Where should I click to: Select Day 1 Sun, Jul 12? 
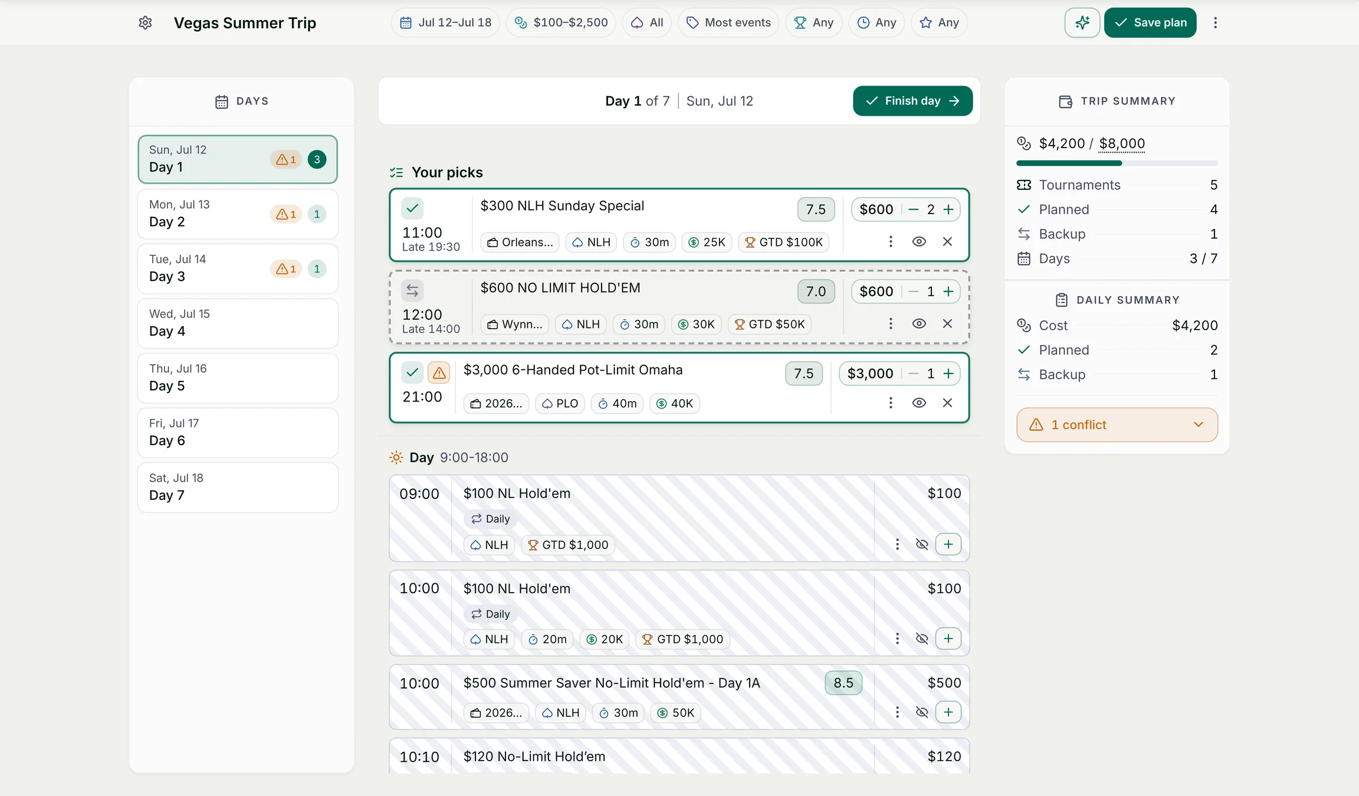coord(238,159)
